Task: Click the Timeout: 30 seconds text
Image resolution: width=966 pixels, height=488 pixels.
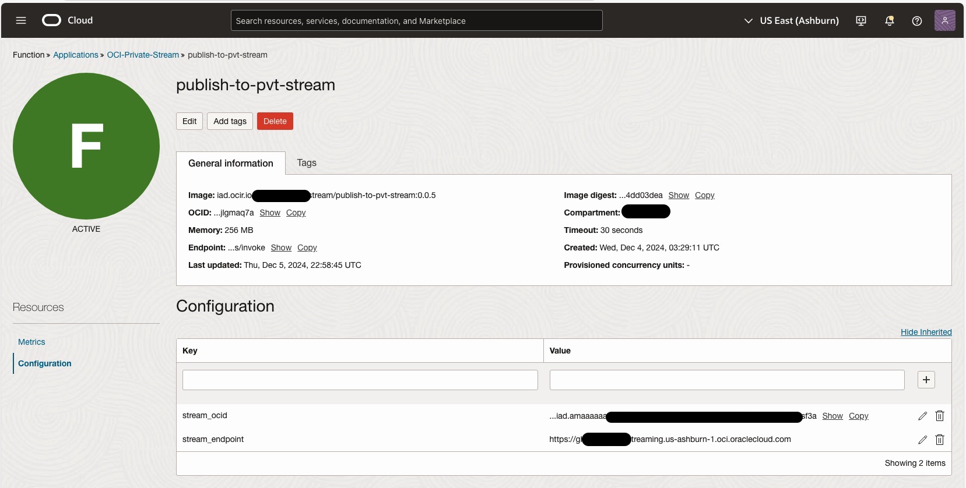Action: click(603, 230)
